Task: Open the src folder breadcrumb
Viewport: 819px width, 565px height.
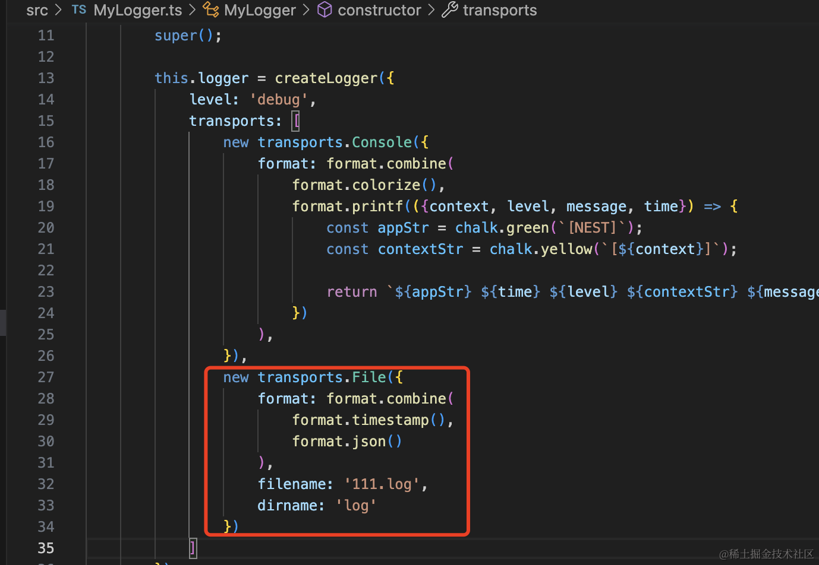Action: click(37, 10)
